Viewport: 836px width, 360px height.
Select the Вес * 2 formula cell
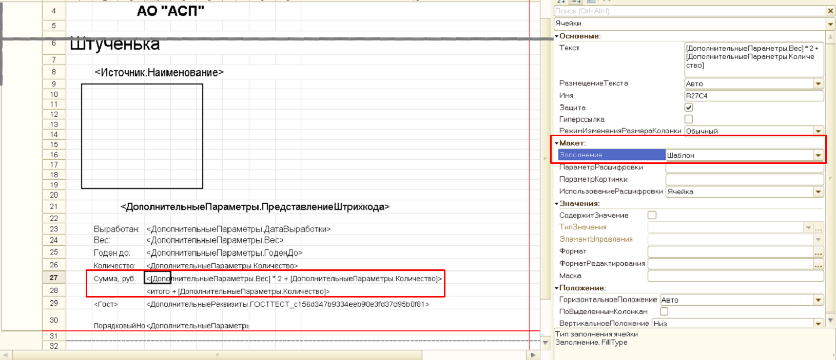(294, 279)
